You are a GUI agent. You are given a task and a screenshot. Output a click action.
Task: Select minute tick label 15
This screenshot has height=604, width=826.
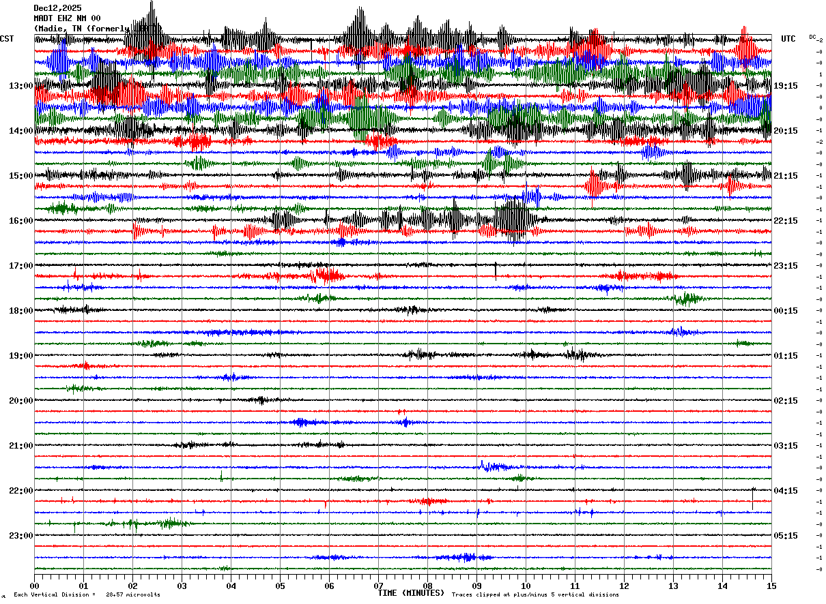[771, 586]
